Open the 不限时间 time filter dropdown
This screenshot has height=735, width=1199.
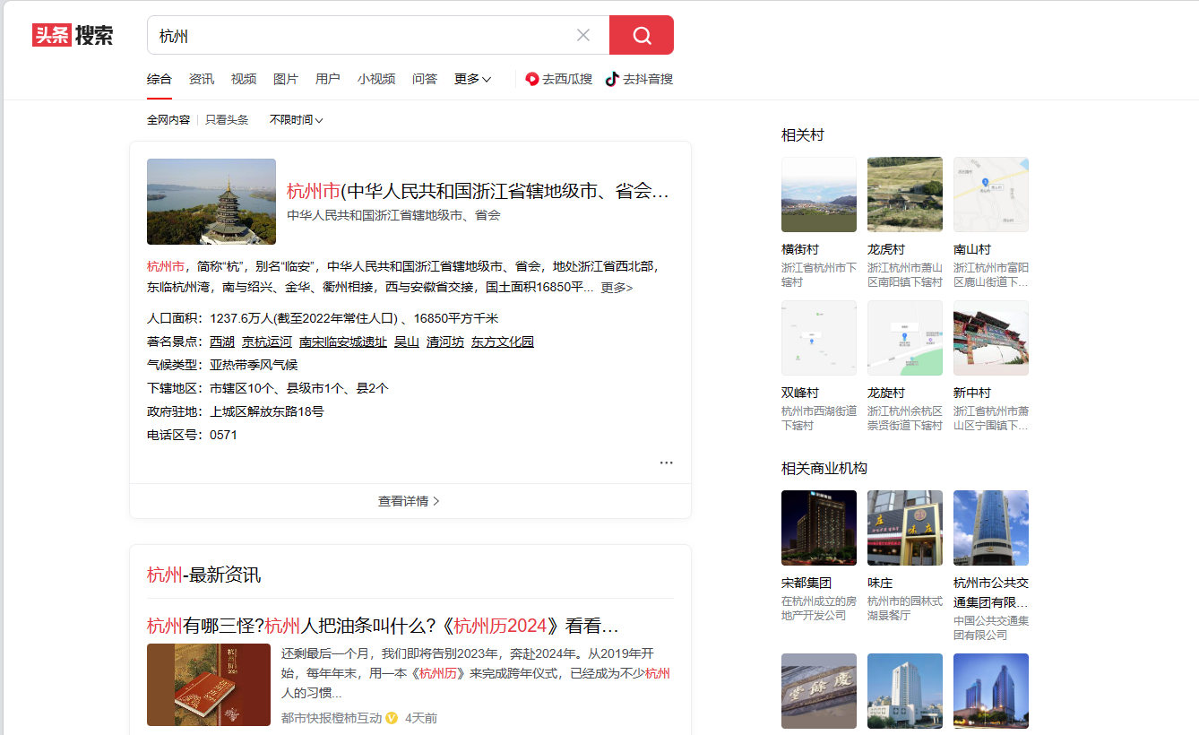296,120
